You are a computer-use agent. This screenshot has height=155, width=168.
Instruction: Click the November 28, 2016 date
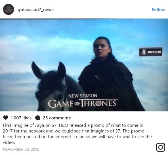click(x=21, y=149)
